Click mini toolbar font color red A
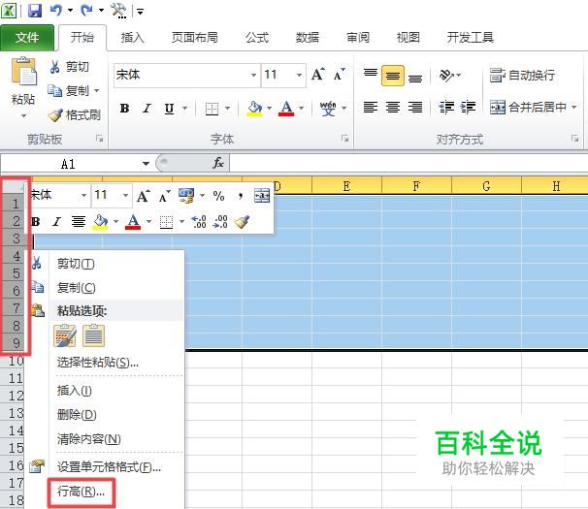The height and width of the screenshot is (509, 588). (133, 221)
